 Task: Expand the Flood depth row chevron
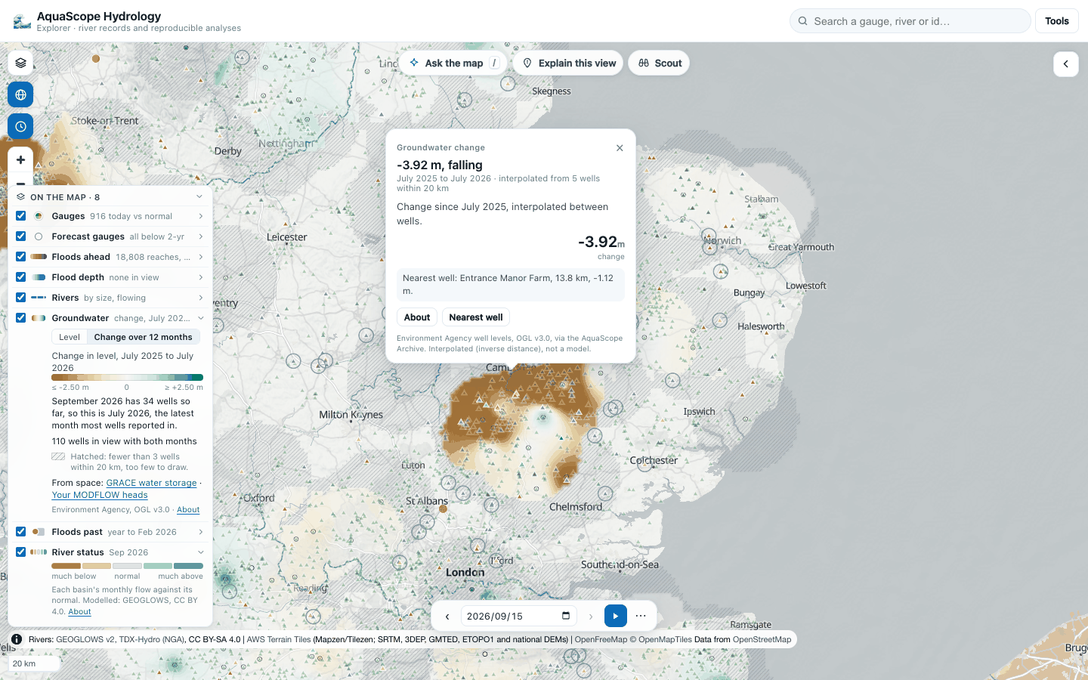click(201, 277)
